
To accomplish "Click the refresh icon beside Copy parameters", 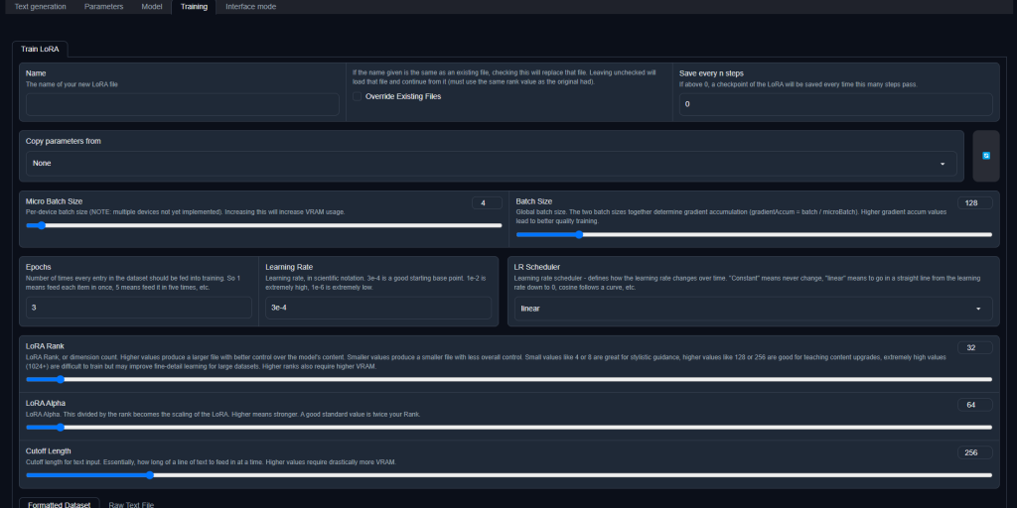I will (x=985, y=156).
